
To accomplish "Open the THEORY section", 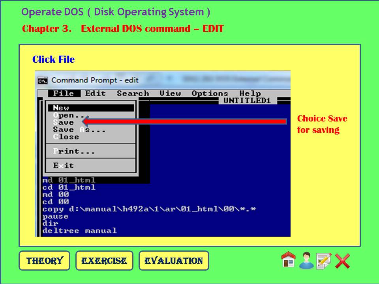I will [x=44, y=260].
